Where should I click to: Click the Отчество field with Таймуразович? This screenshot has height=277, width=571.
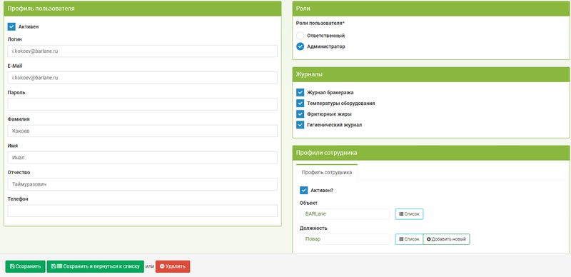(x=142, y=184)
